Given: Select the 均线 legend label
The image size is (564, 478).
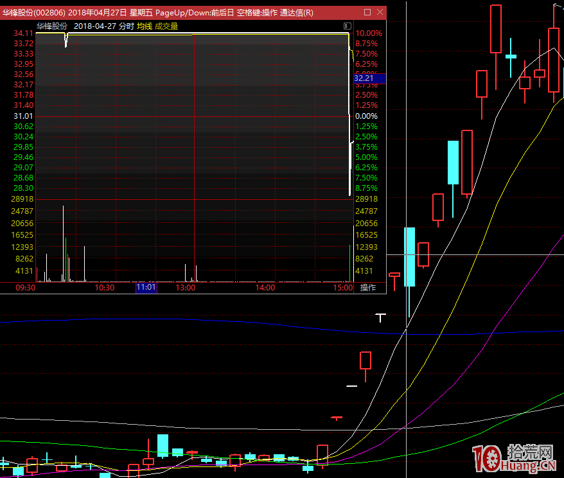Looking at the screenshot, I should coord(145,26).
